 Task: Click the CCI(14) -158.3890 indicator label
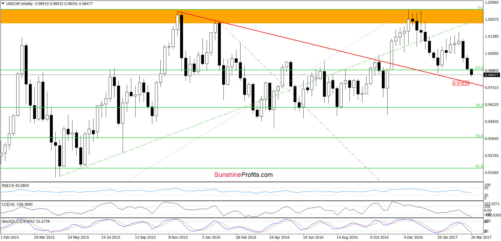(x=17, y=204)
